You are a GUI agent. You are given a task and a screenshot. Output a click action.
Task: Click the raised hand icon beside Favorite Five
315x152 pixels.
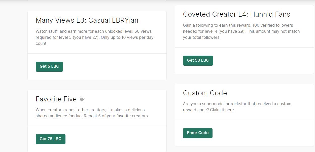[x=82, y=99]
